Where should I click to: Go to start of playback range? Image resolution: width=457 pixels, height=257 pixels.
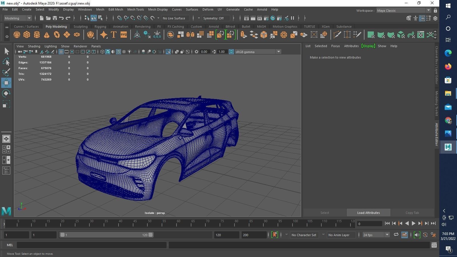tap(387, 224)
